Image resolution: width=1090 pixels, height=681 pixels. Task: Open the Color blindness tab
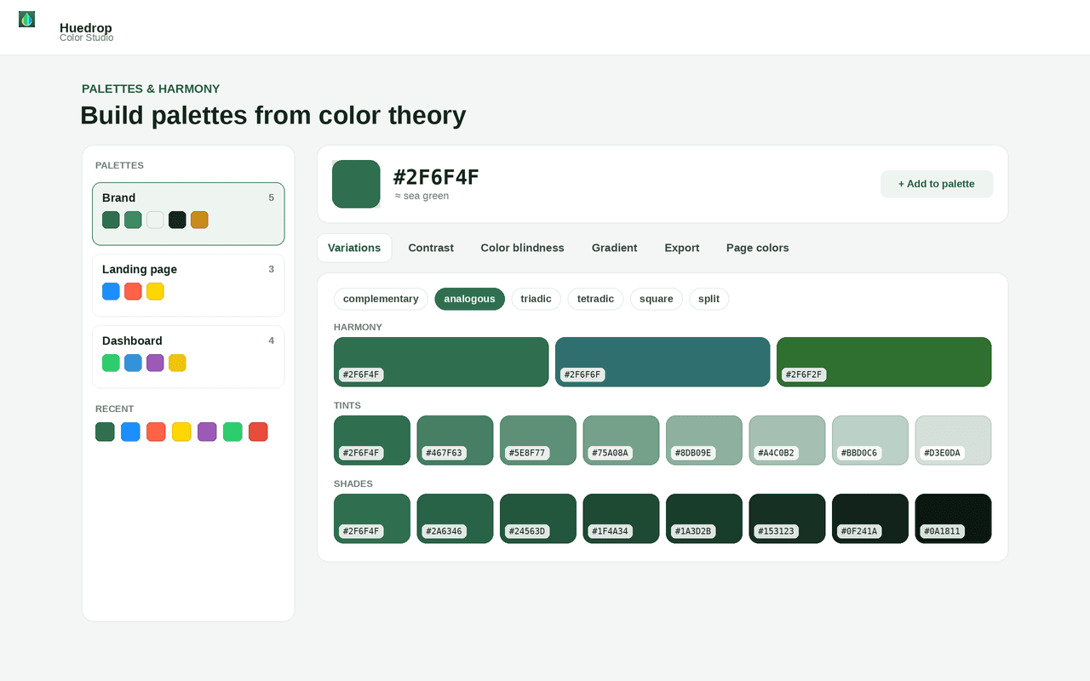(x=522, y=248)
